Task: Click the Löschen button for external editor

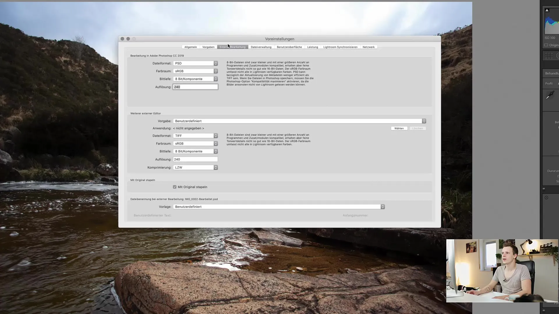Action: tap(417, 128)
